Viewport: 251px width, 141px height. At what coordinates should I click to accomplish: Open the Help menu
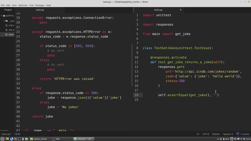tap(49, 5)
